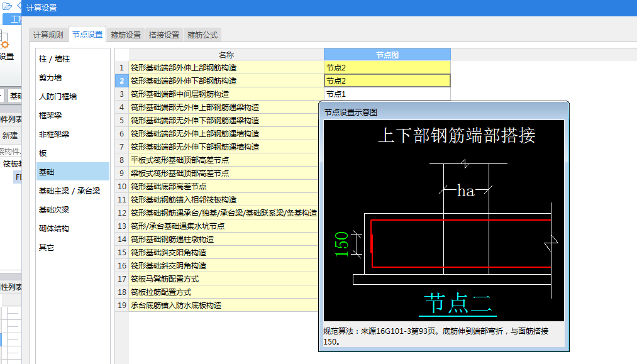This screenshot has width=637, height=364.
Task: Choose 基础主梁 / 承台梁 category
Action: pos(73,190)
